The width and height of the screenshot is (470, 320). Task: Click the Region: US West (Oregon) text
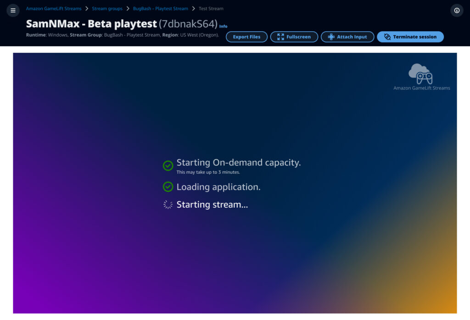[190, 35]
